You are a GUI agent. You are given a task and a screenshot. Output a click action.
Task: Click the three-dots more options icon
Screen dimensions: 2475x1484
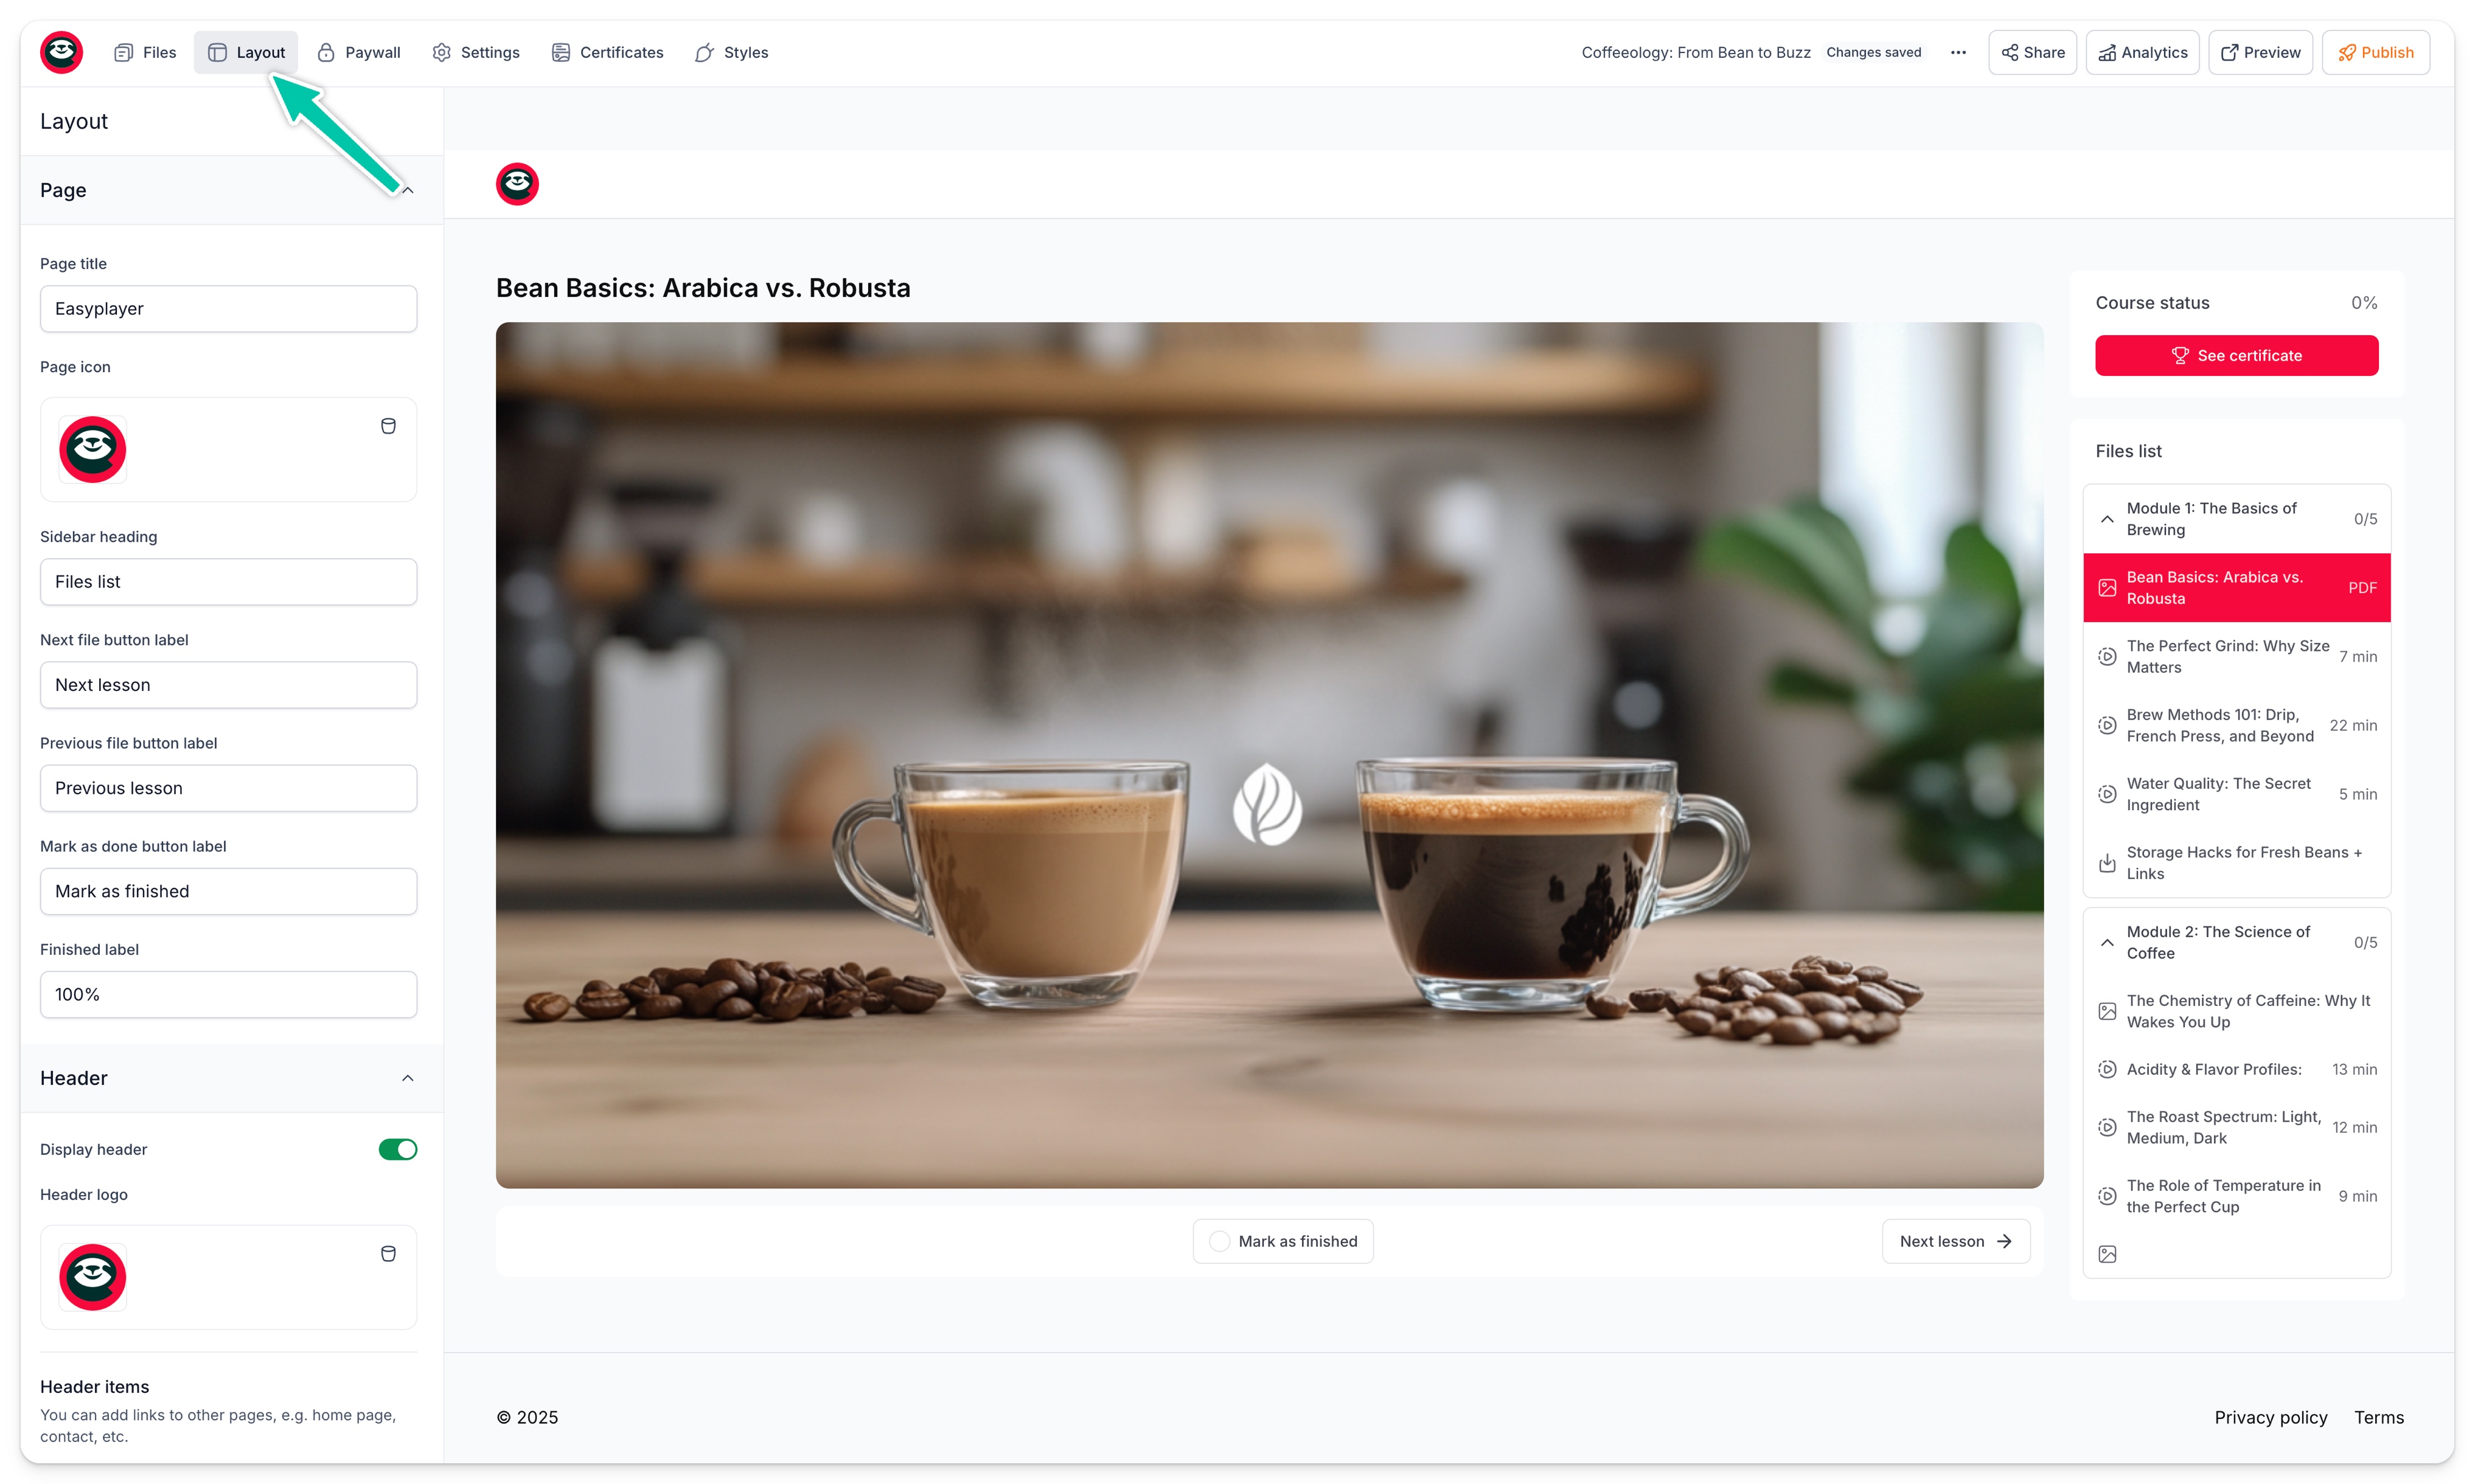tap(1958, 53)
